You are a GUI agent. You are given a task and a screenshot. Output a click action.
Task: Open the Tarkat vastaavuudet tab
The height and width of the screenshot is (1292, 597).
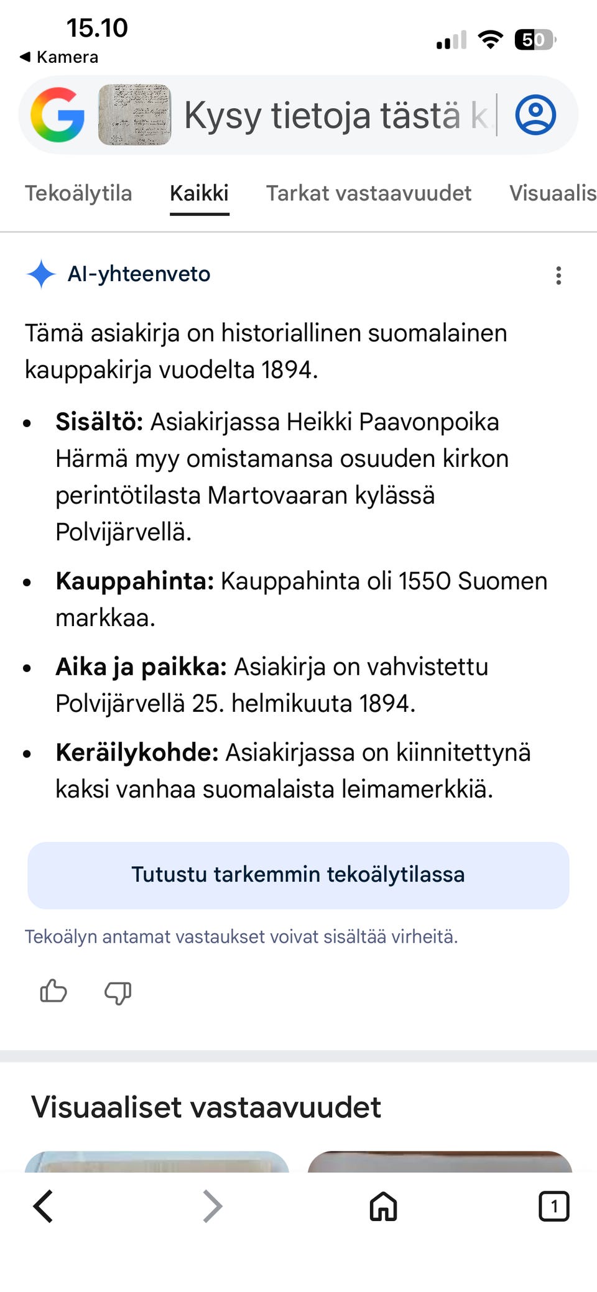(x=369, y=193)
